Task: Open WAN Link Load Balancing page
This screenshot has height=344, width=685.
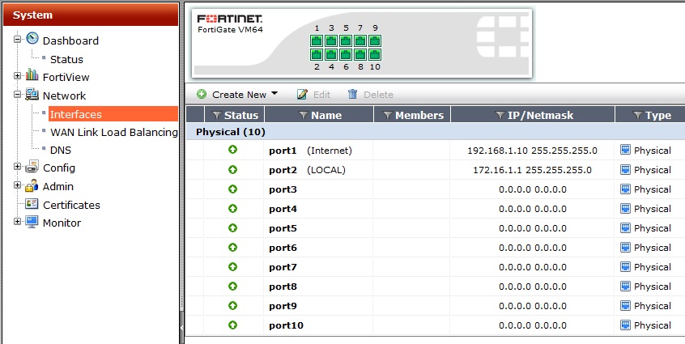Action: point(113,132)
